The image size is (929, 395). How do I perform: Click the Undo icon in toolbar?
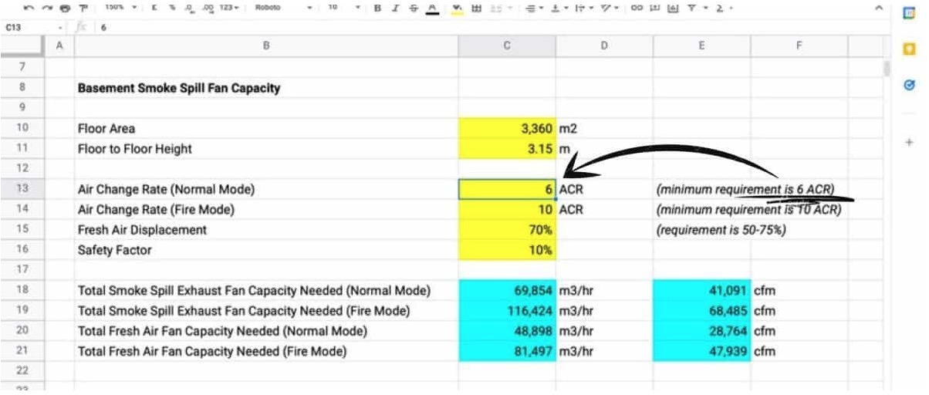[29, 8]
